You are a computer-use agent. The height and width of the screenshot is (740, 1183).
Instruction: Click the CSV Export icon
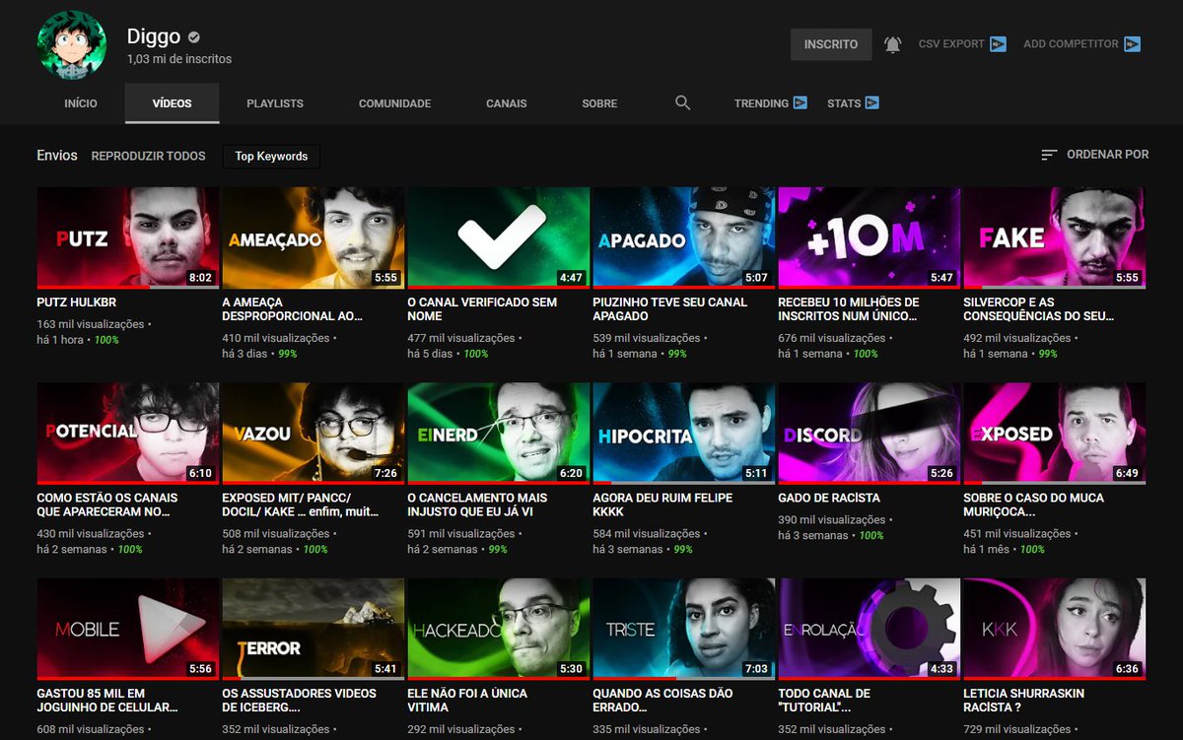point(998,44)
